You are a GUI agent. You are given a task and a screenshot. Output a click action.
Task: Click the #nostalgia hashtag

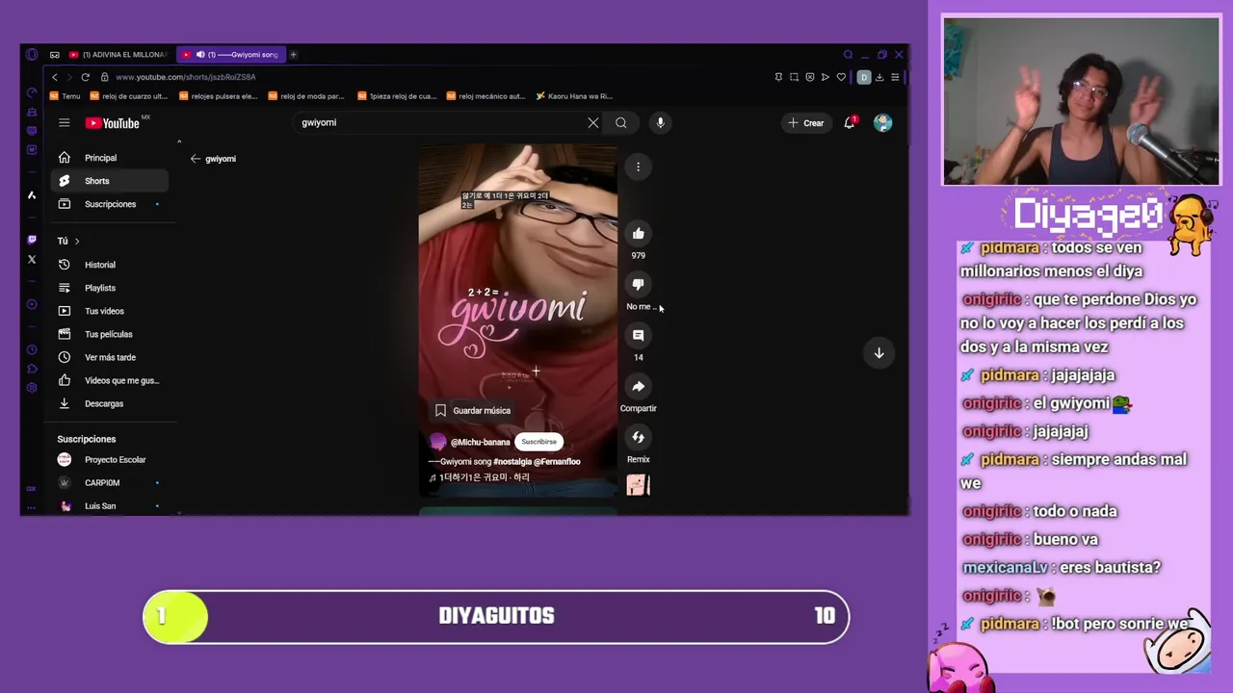coord(512,462)
